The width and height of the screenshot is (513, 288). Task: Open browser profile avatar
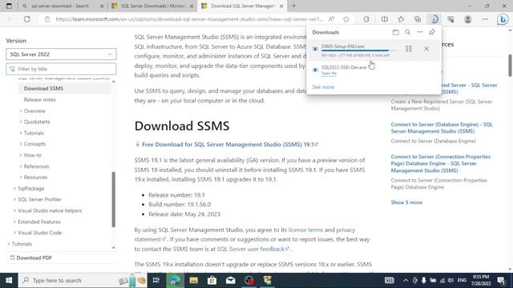point(468,19)
